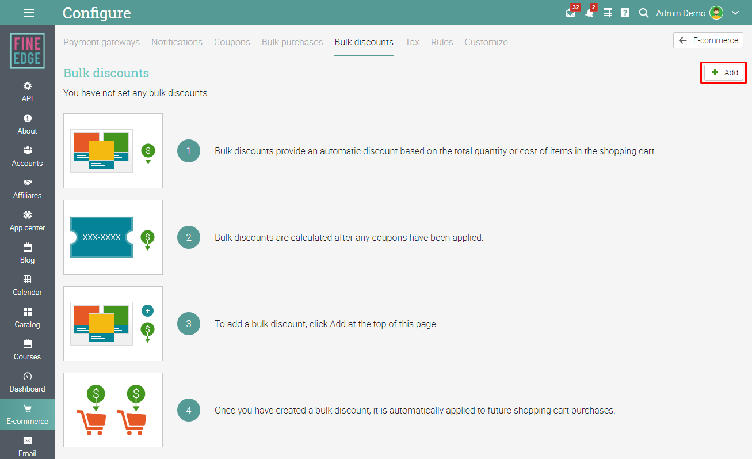Open Calendar in the sidebar
Image resolution: width=752 pixels, height=459 pixels.
27,285
